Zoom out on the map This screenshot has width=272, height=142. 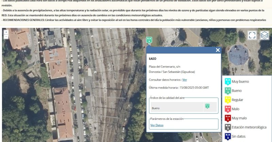(6, 37)
